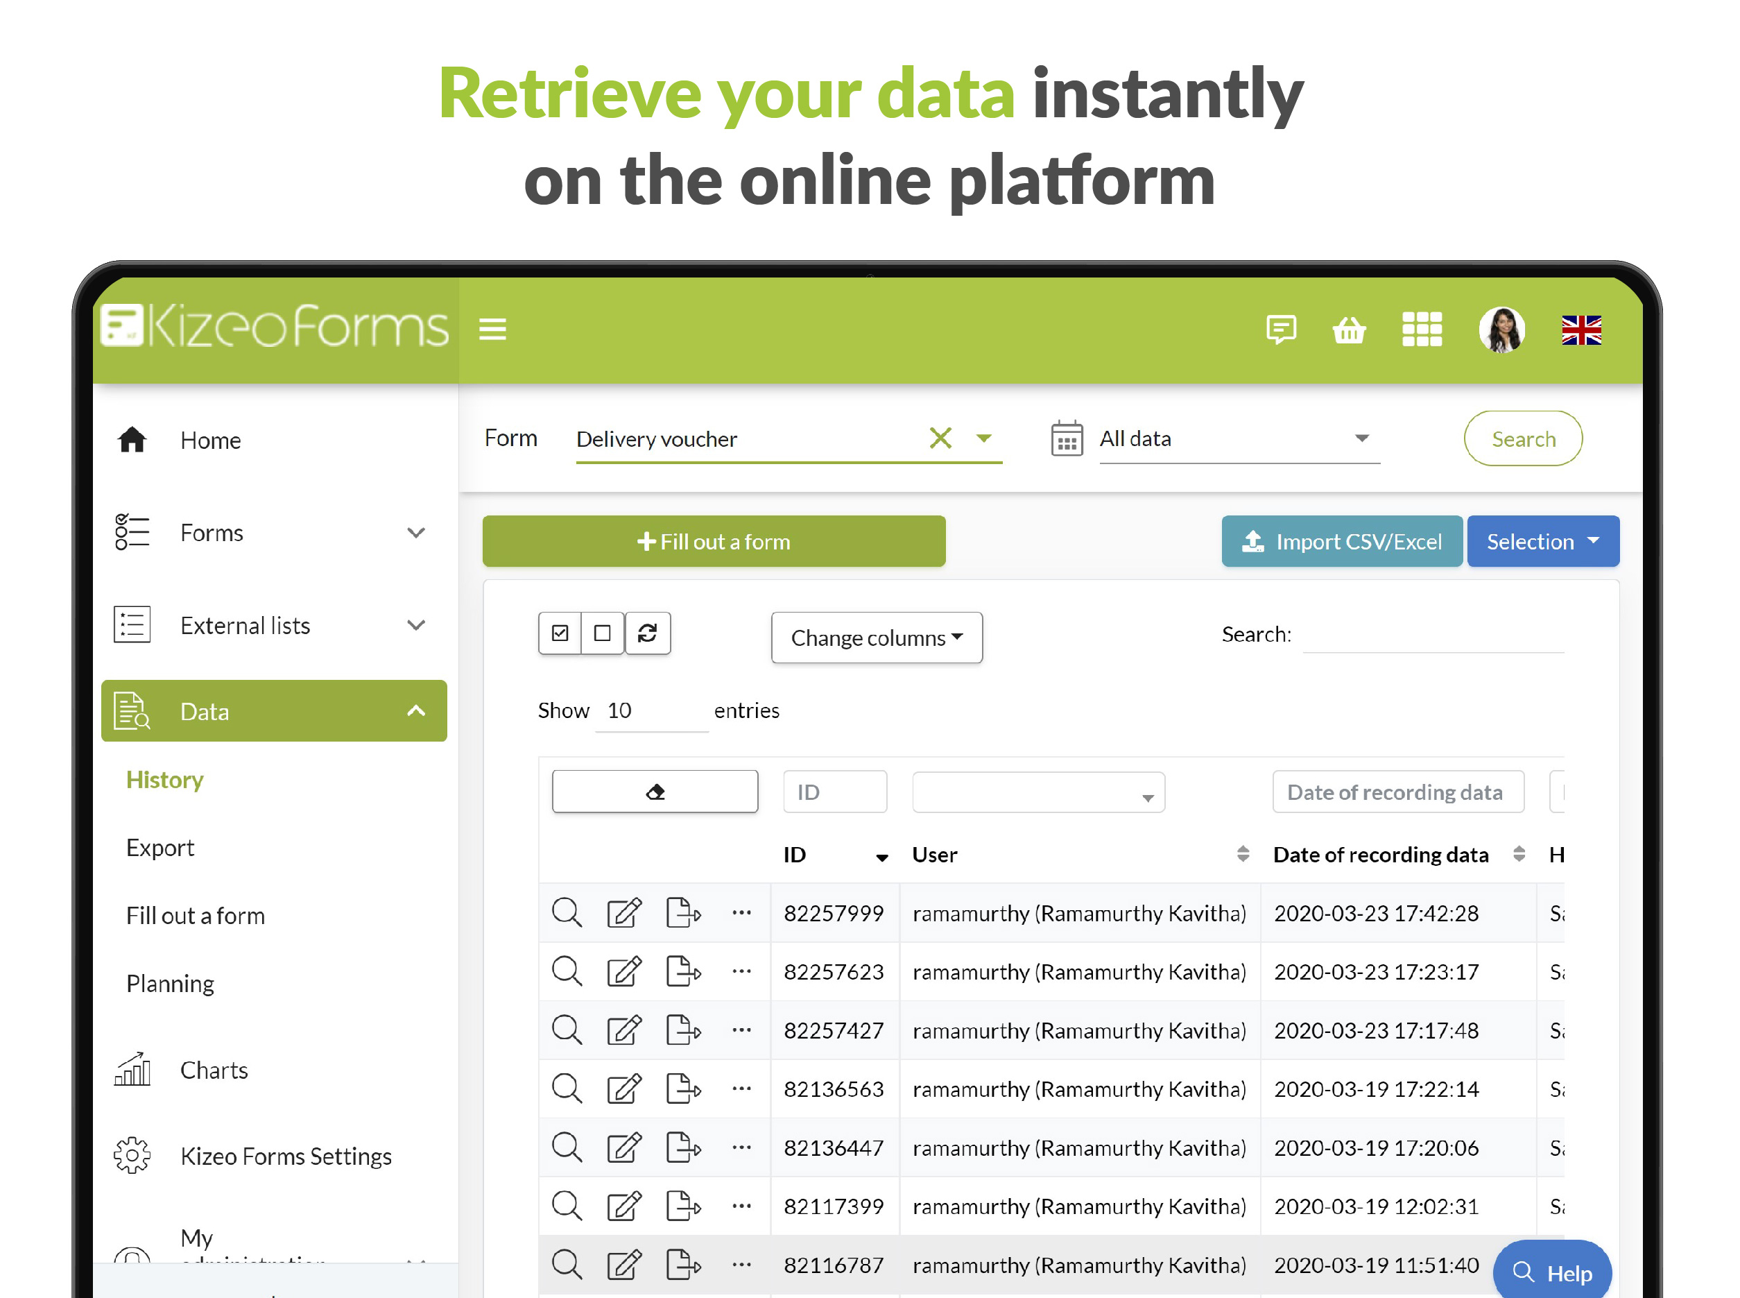Click ID cell 82136563
This screenshot has width=1740, height=1298.
coord(834,1089)
